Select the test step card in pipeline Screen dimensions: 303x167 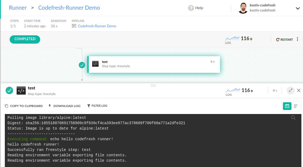(x=154, y=64)
